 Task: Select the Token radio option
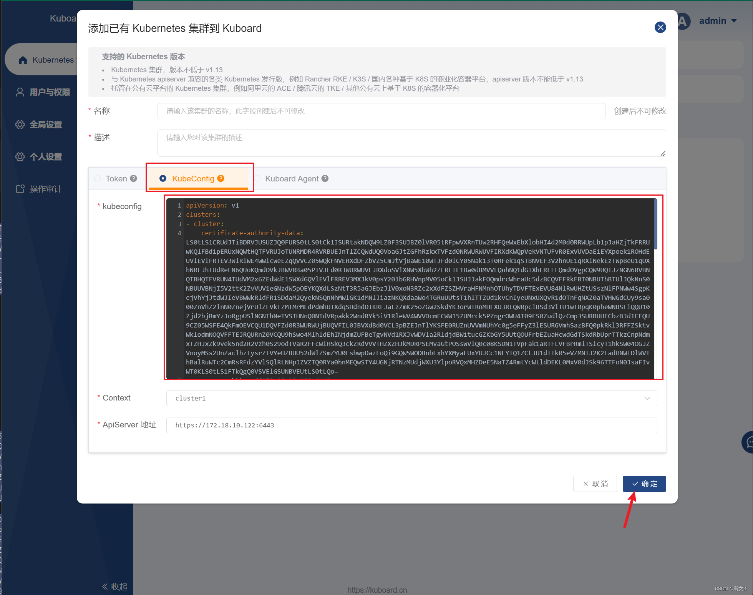(98, 178)
